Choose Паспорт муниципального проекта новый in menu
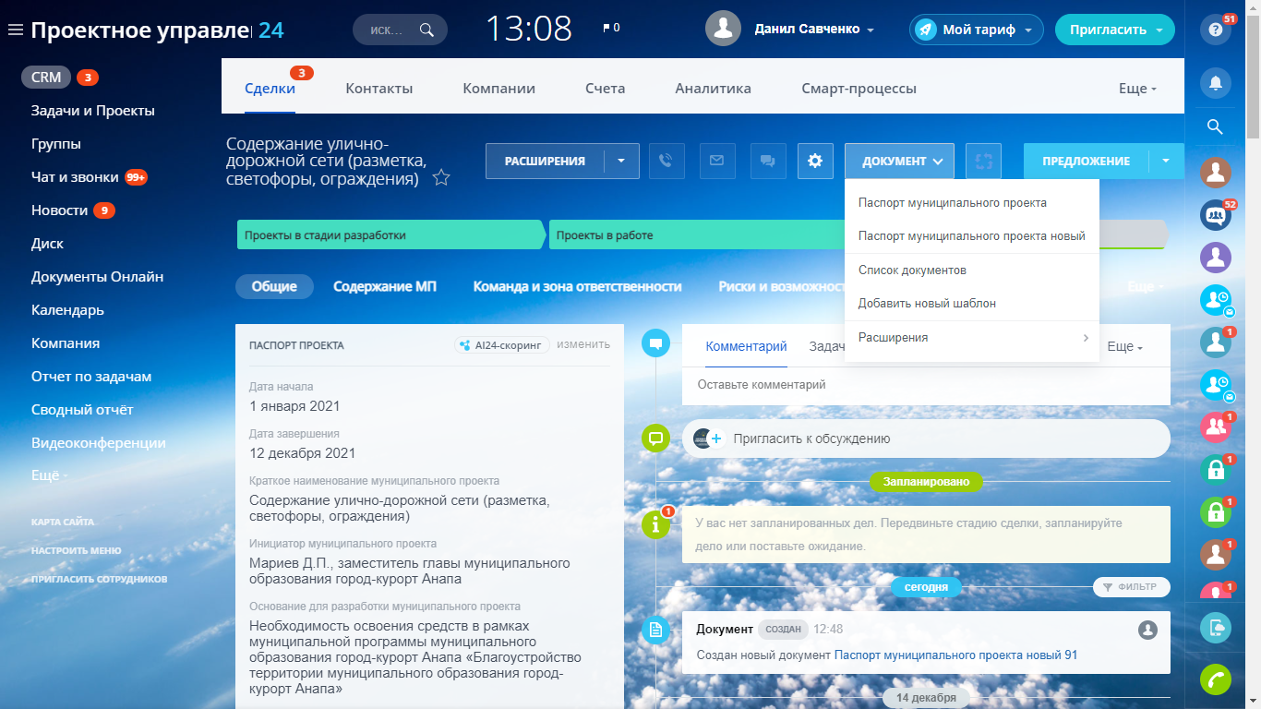 click(972, 235)
